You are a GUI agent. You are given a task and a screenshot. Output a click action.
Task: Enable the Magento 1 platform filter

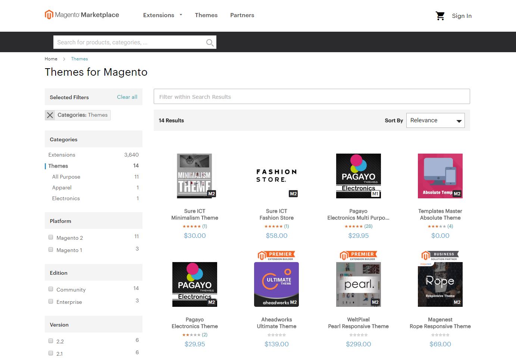pyautogui.click(x=51, y=249)
